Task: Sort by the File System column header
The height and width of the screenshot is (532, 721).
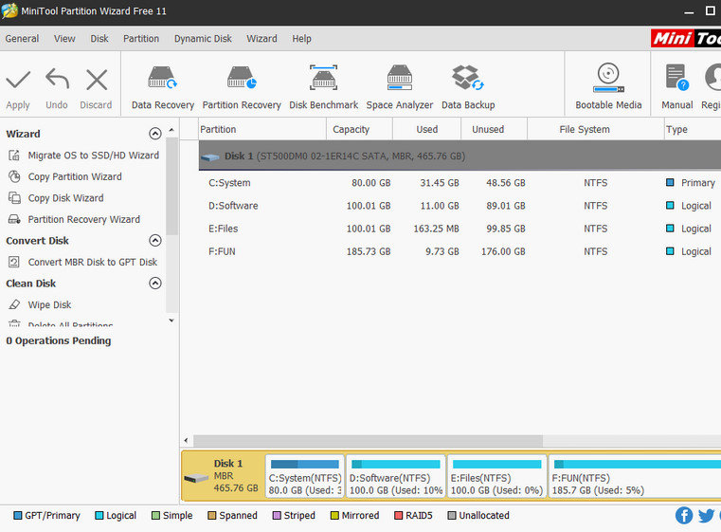Action: pyautogui.click(x=596, y=129)
